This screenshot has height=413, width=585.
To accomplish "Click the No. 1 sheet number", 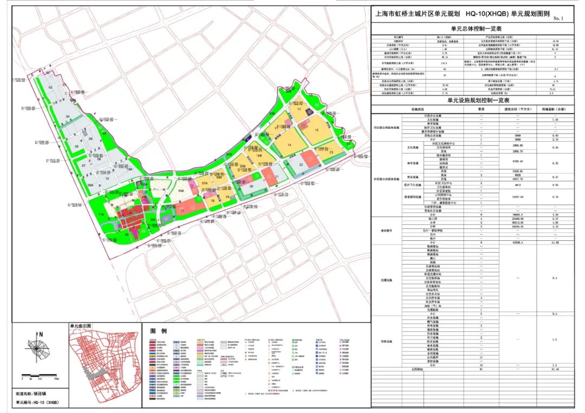I will (558, 18).
